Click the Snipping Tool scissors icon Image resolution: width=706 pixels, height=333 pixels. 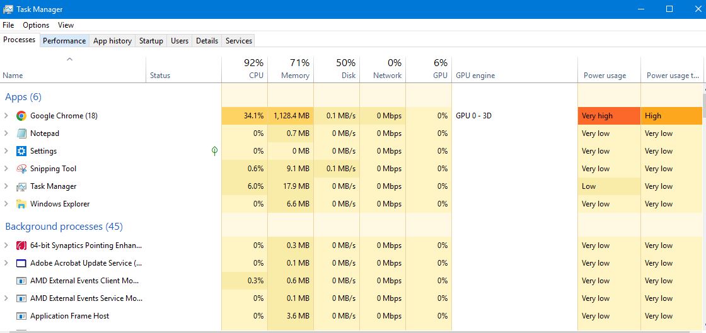(21, 169)
